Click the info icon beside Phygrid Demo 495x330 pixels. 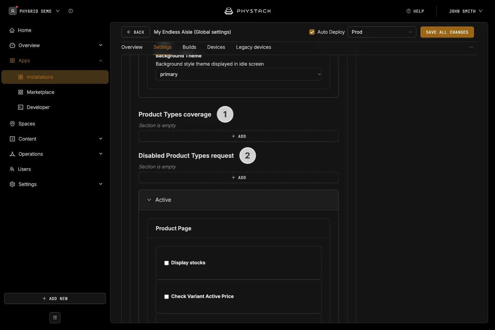(x=70, y=11)
